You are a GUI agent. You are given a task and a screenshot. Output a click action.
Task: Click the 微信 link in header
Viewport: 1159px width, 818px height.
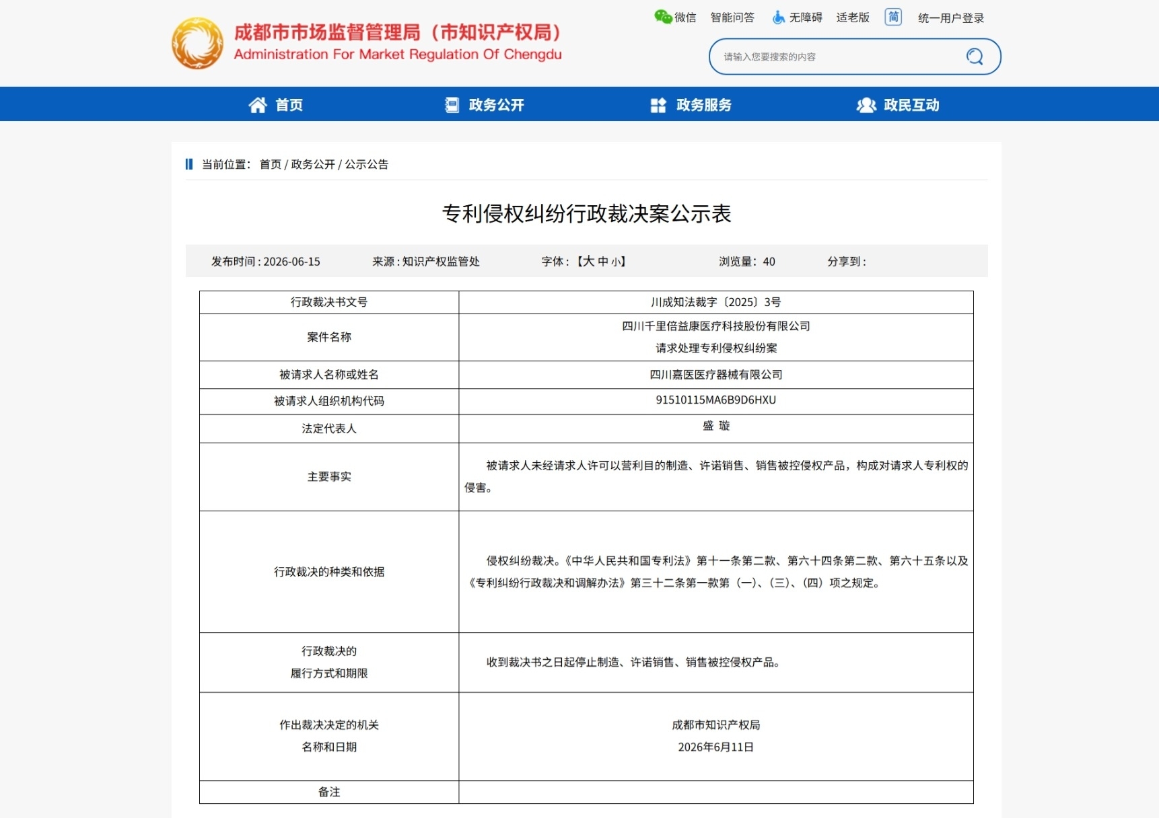(x=685, y=17)
